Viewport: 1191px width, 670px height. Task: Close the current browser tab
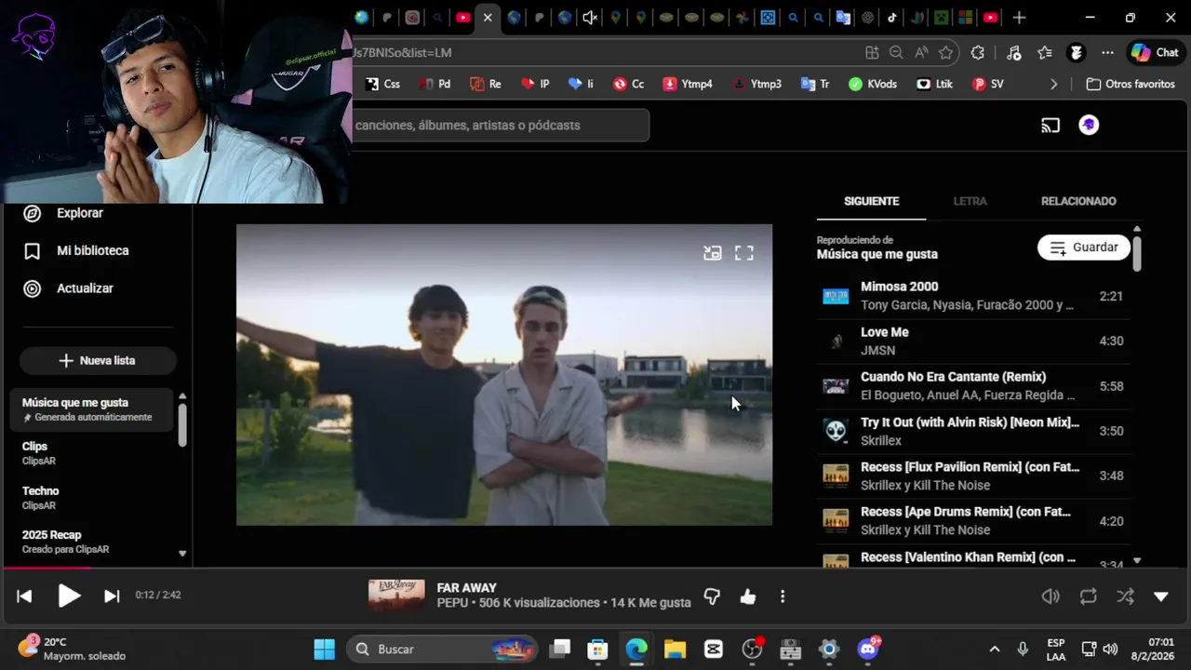(x=488, y=18)
